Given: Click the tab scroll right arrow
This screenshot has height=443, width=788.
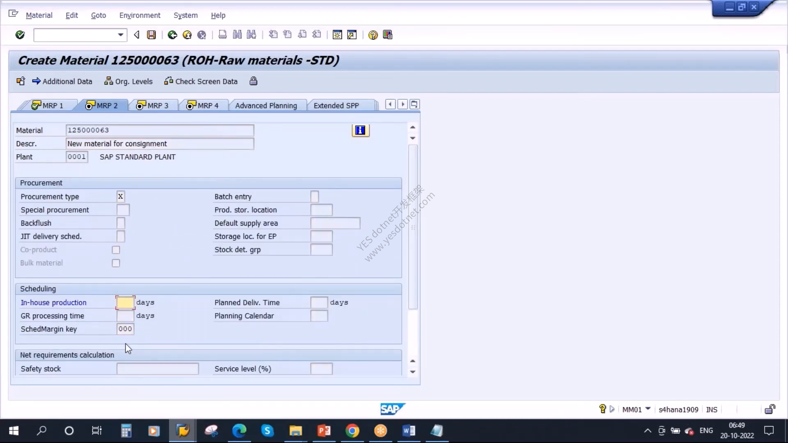Looking at the screenshot, I should coord(403,105).
